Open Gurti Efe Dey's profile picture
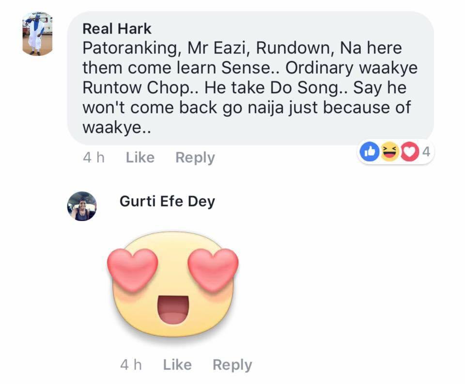This screenshot has height=384, width=465. tap(82, 206)
